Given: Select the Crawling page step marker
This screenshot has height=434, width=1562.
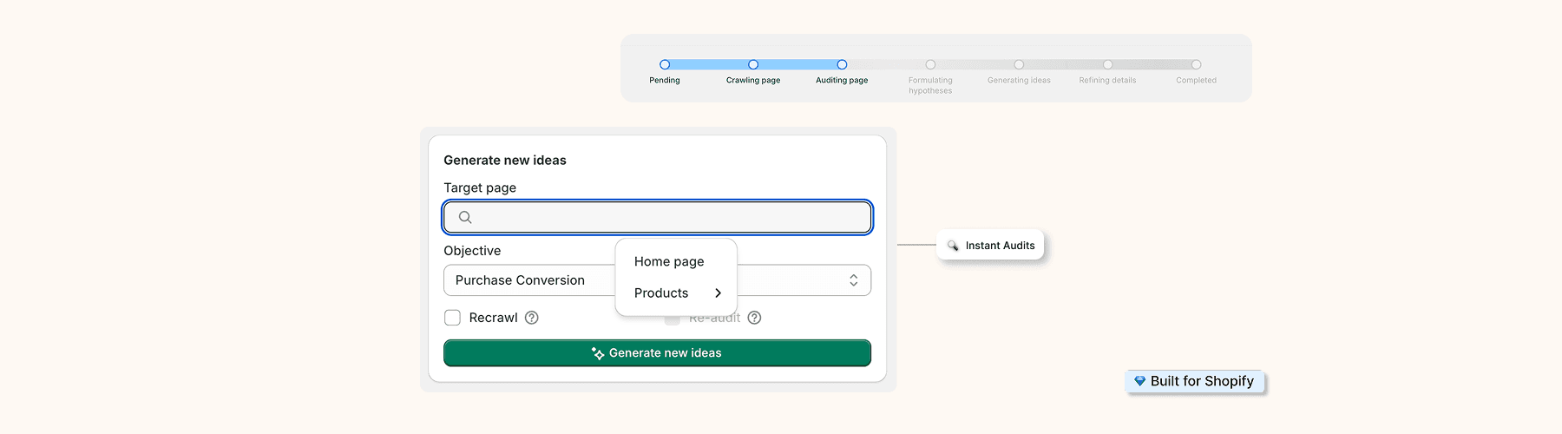Looking at the screenshot, I should pos(753,64).
